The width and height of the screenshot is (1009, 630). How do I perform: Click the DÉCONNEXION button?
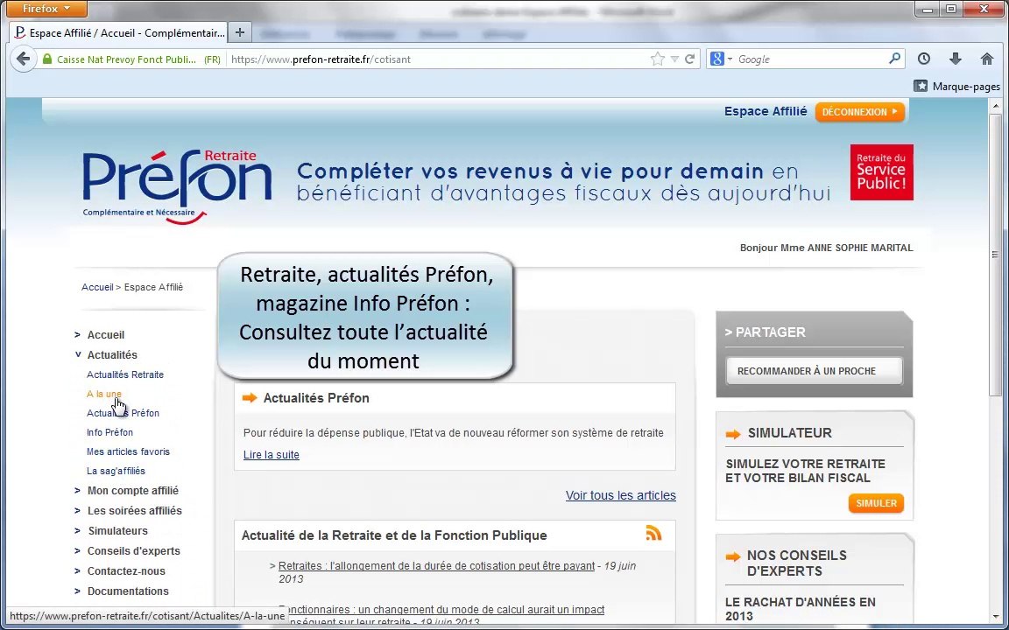[860, 112]
